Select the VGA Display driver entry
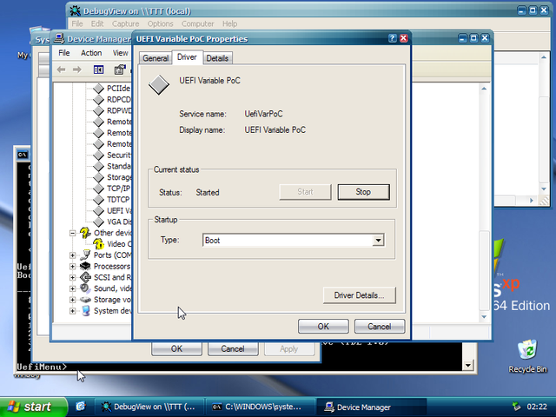Screen dimensions: 556x417 point(119,222)
